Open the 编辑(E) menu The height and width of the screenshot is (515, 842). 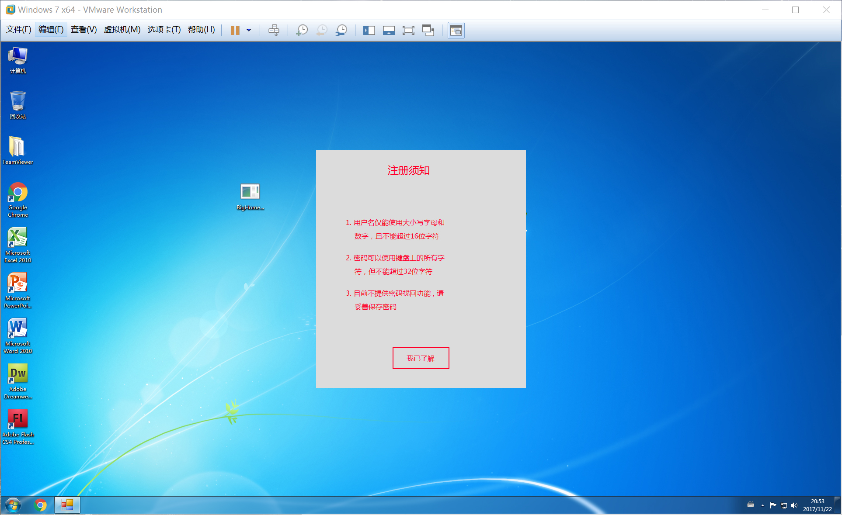coord(51,30)
